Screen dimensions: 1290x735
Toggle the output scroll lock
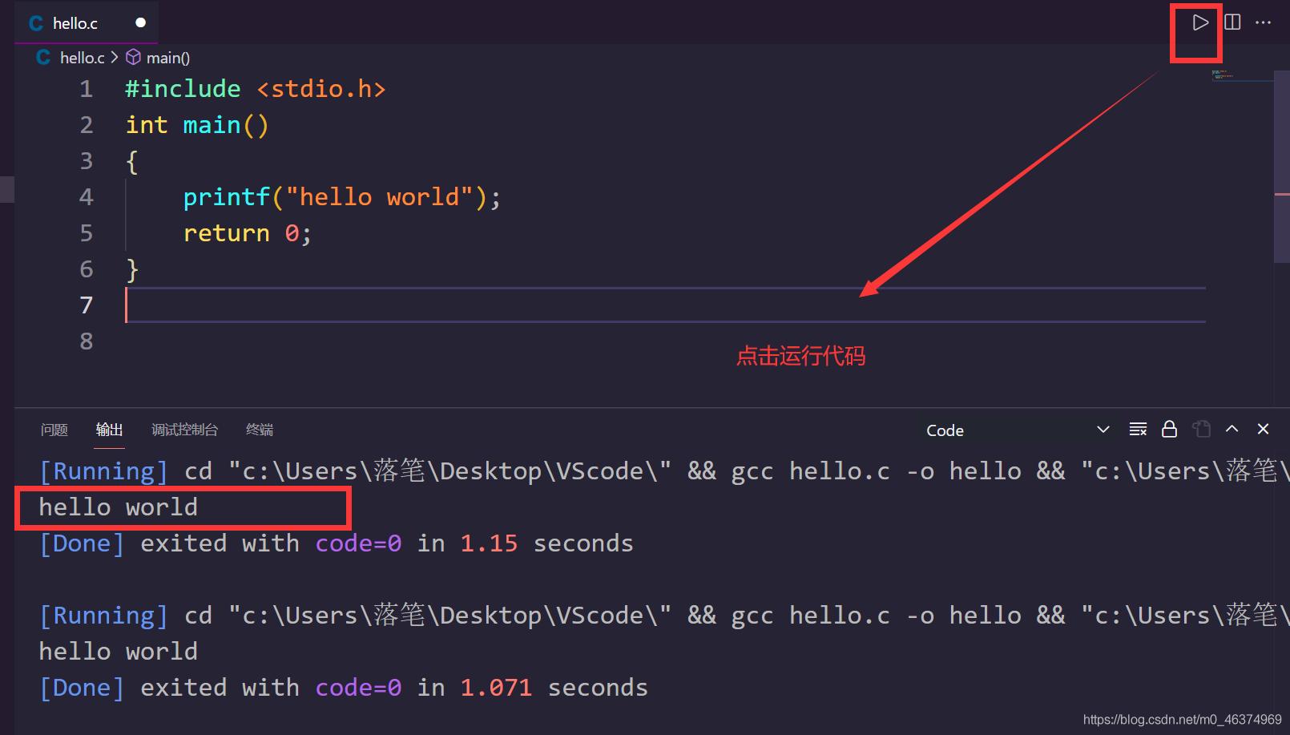pyautogui.click(x=1170, y=430)
